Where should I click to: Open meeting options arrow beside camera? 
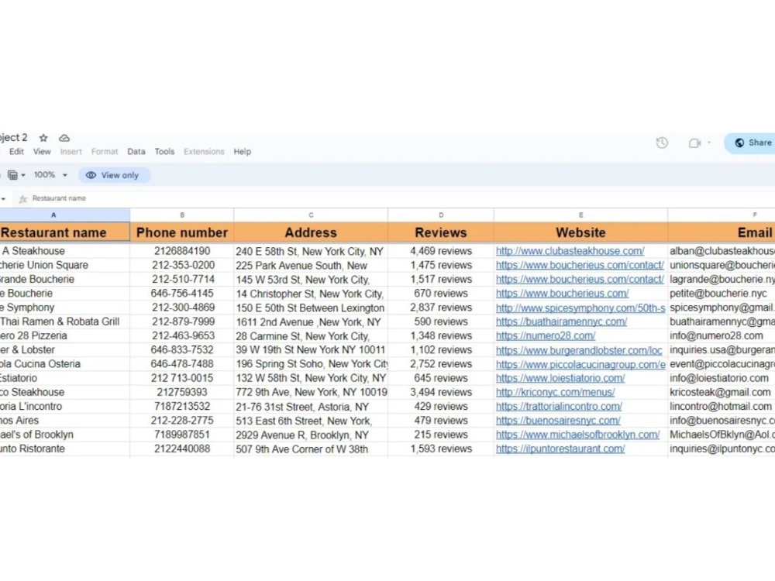click(x=709, y=143)
